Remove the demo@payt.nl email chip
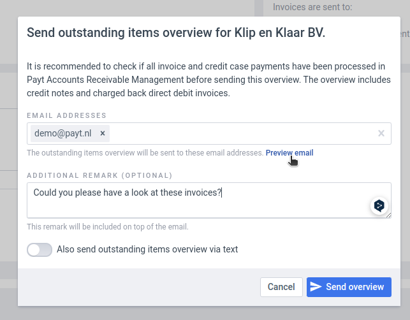Image resolution: width=410 pixels, height=320 pixels. pyautogui.click(x=103, y=134)
